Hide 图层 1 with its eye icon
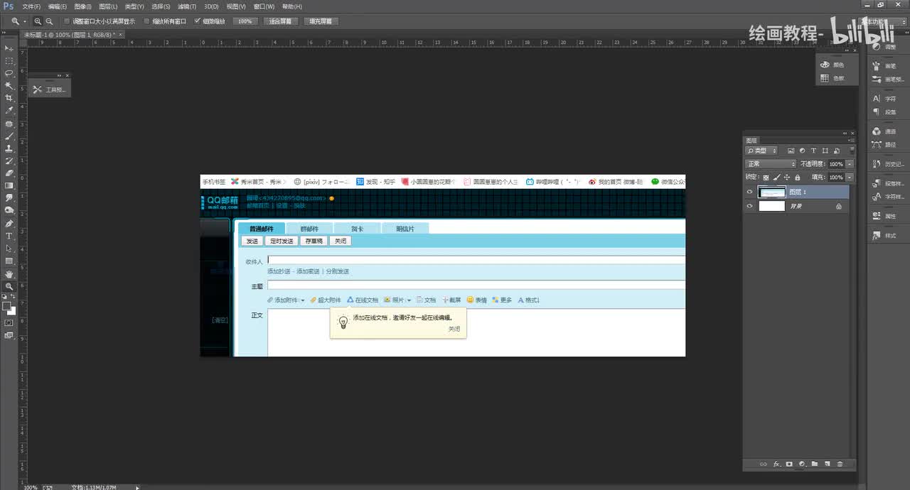 749,192
